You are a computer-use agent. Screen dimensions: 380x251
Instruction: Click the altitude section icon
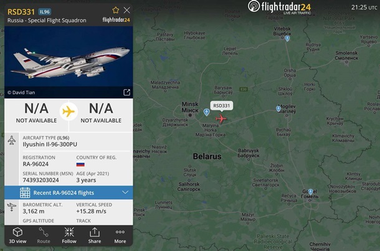12,207
